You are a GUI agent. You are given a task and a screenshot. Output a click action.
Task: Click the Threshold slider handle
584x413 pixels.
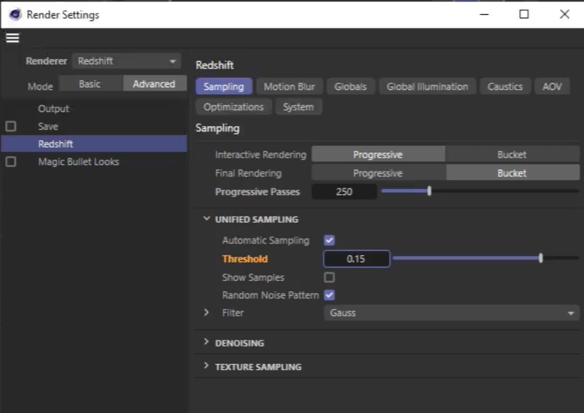[x=541, y=259]
